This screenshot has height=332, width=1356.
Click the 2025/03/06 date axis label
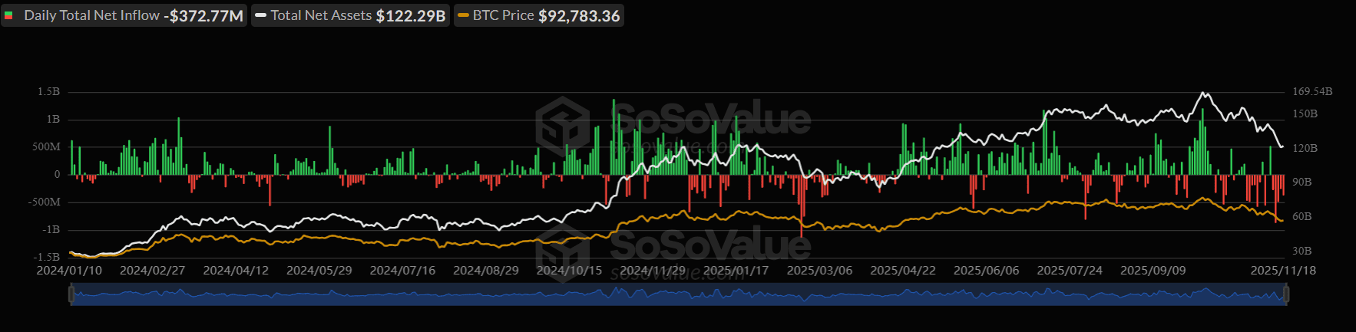[x=819, y=271]
